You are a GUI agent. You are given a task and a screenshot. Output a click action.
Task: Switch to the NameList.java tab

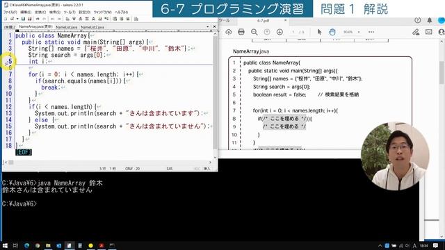[x=67, y=27]
